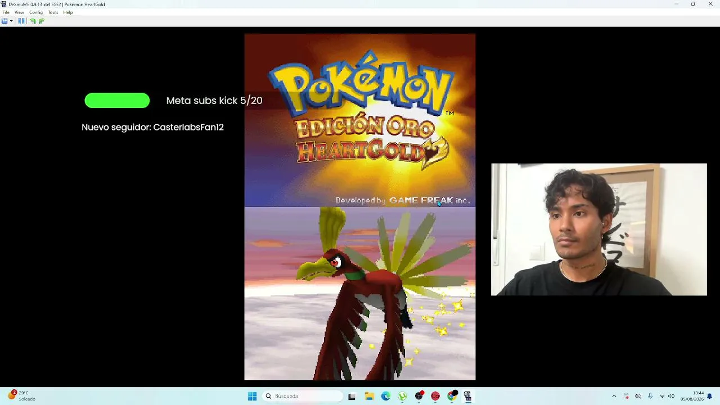Minimize the DeSmuME window

[x=676, y=4]
